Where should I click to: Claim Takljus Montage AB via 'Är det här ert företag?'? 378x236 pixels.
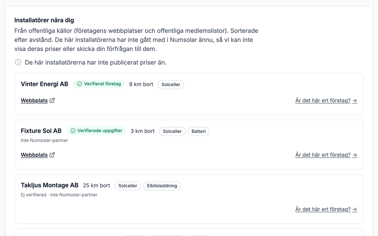326,209
